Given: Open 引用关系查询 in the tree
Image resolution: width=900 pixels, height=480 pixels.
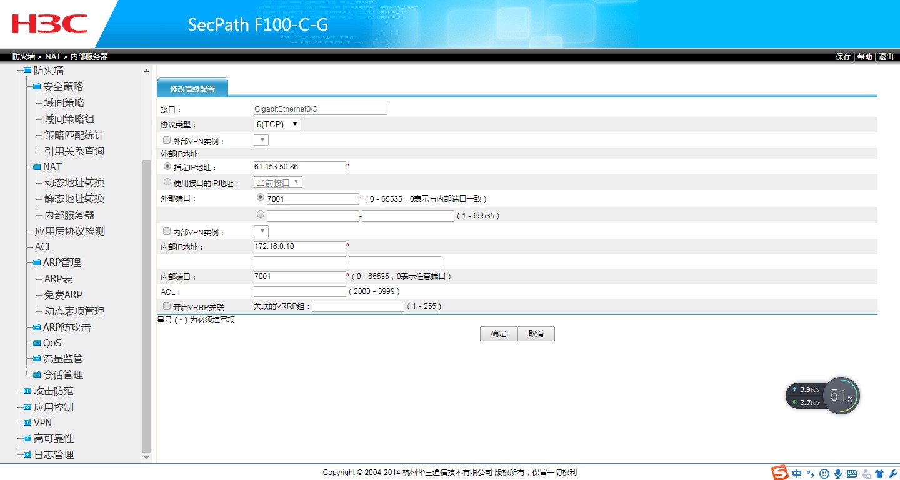Looking at the screenshot, I should [74, 152].
